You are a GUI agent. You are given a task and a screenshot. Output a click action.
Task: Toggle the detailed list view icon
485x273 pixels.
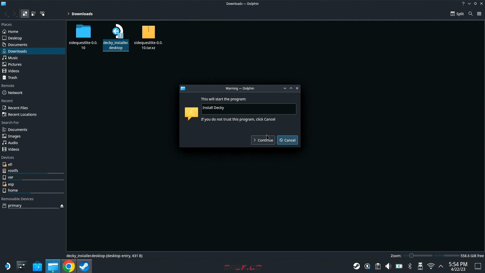(33, 14)
